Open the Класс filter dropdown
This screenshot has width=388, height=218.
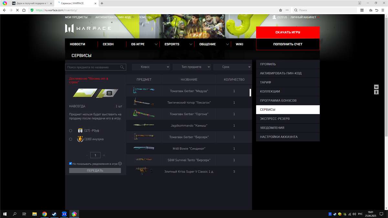(151, 67)
